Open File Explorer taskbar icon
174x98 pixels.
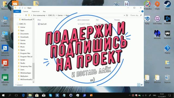point(30,95)
